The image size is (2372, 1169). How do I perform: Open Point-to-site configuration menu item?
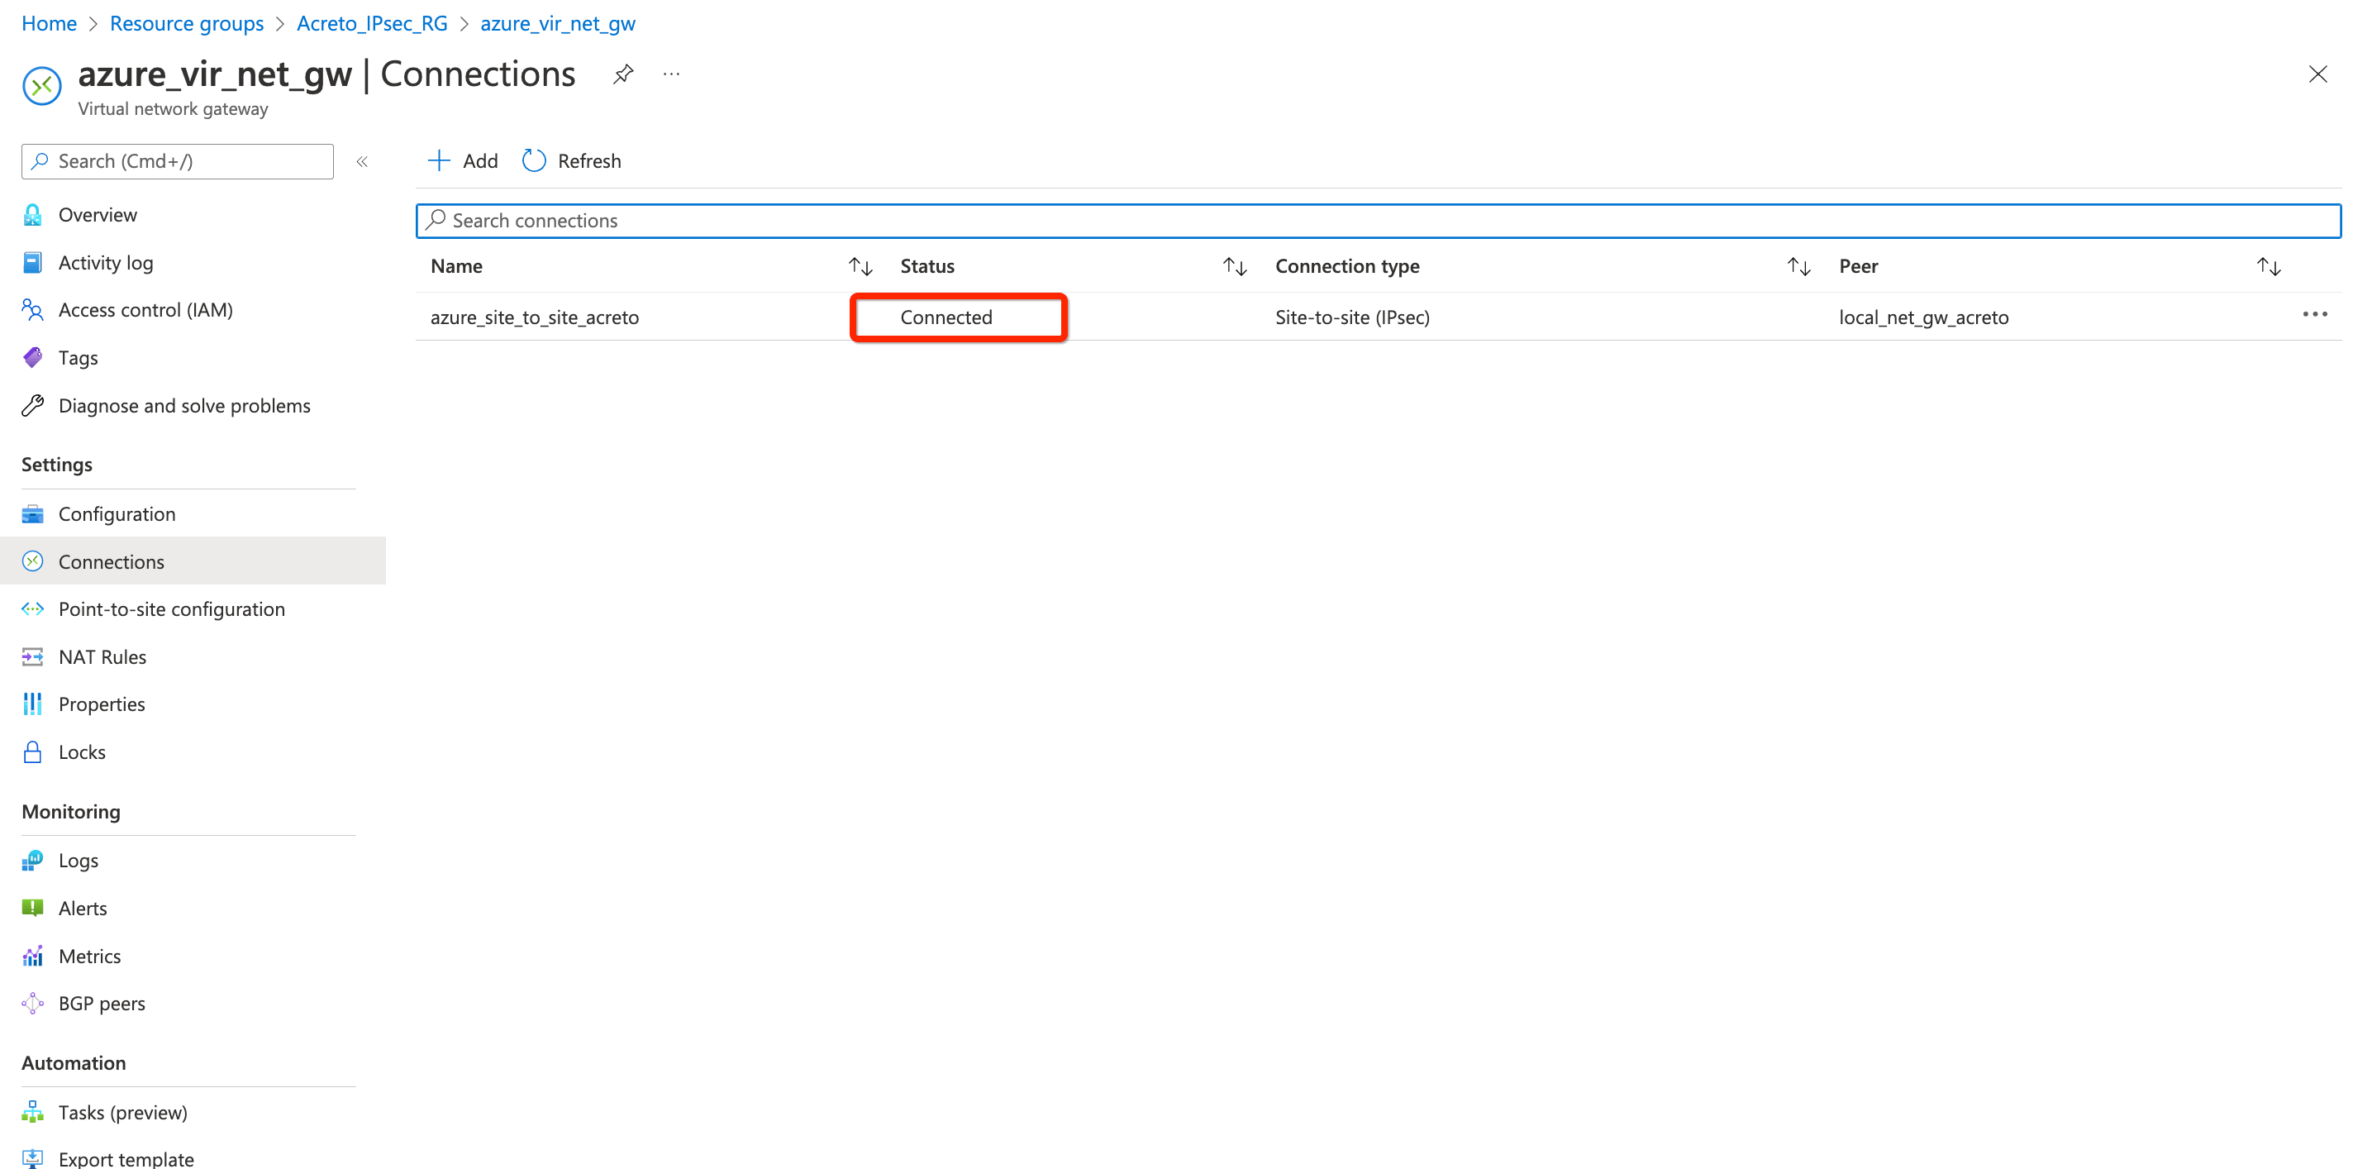click(x=172, y=609)
